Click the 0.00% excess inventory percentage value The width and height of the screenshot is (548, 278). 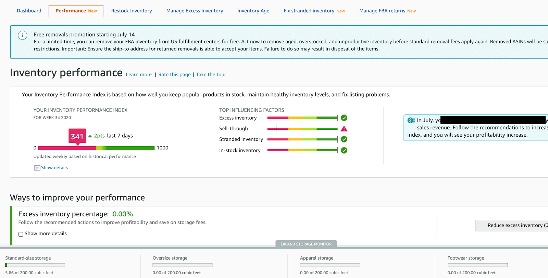123,214
